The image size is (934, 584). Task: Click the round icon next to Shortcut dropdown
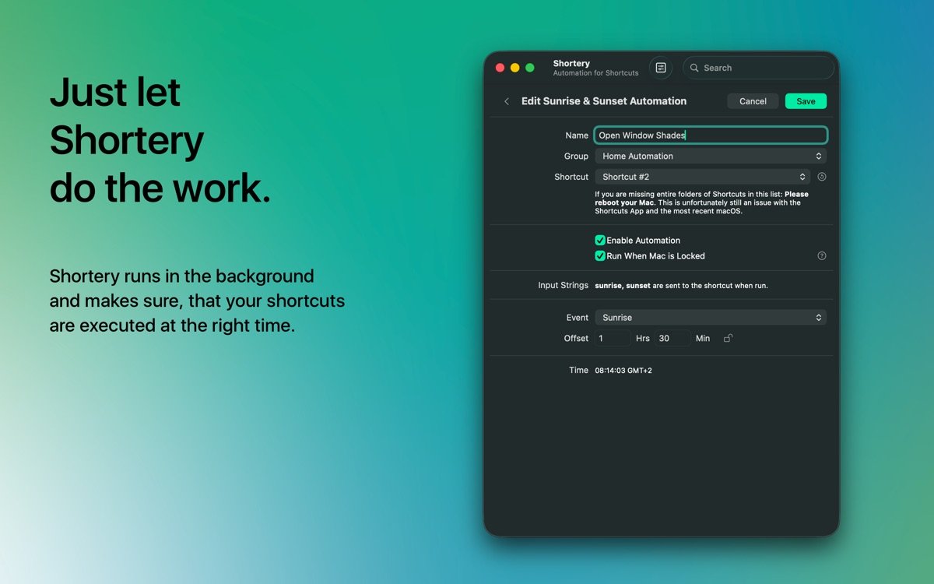pos(822,177)
